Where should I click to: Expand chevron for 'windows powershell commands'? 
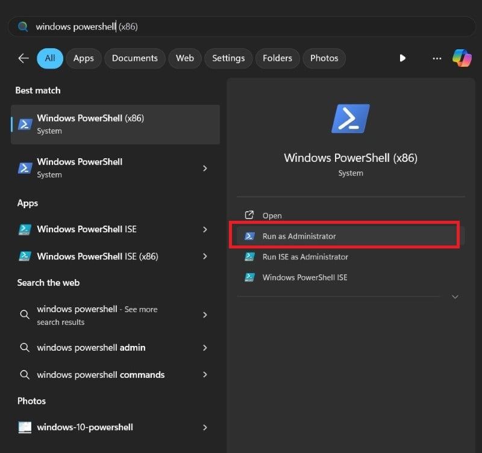[205, 375]
